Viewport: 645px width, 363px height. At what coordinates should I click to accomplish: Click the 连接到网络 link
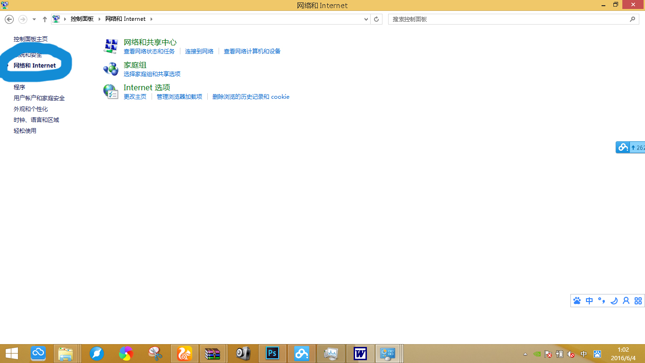[199, 51]
